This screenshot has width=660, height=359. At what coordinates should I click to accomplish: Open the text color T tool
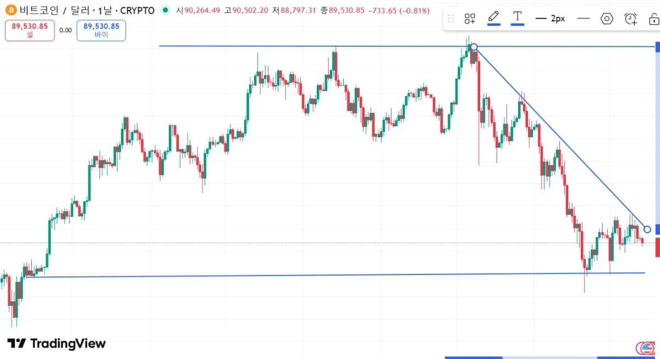tap(518, 18)
